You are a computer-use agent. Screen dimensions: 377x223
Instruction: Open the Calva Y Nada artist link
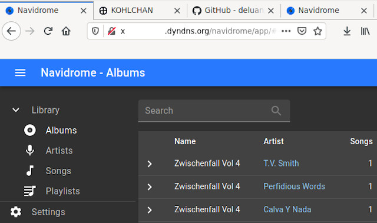[x=287, y=209]
